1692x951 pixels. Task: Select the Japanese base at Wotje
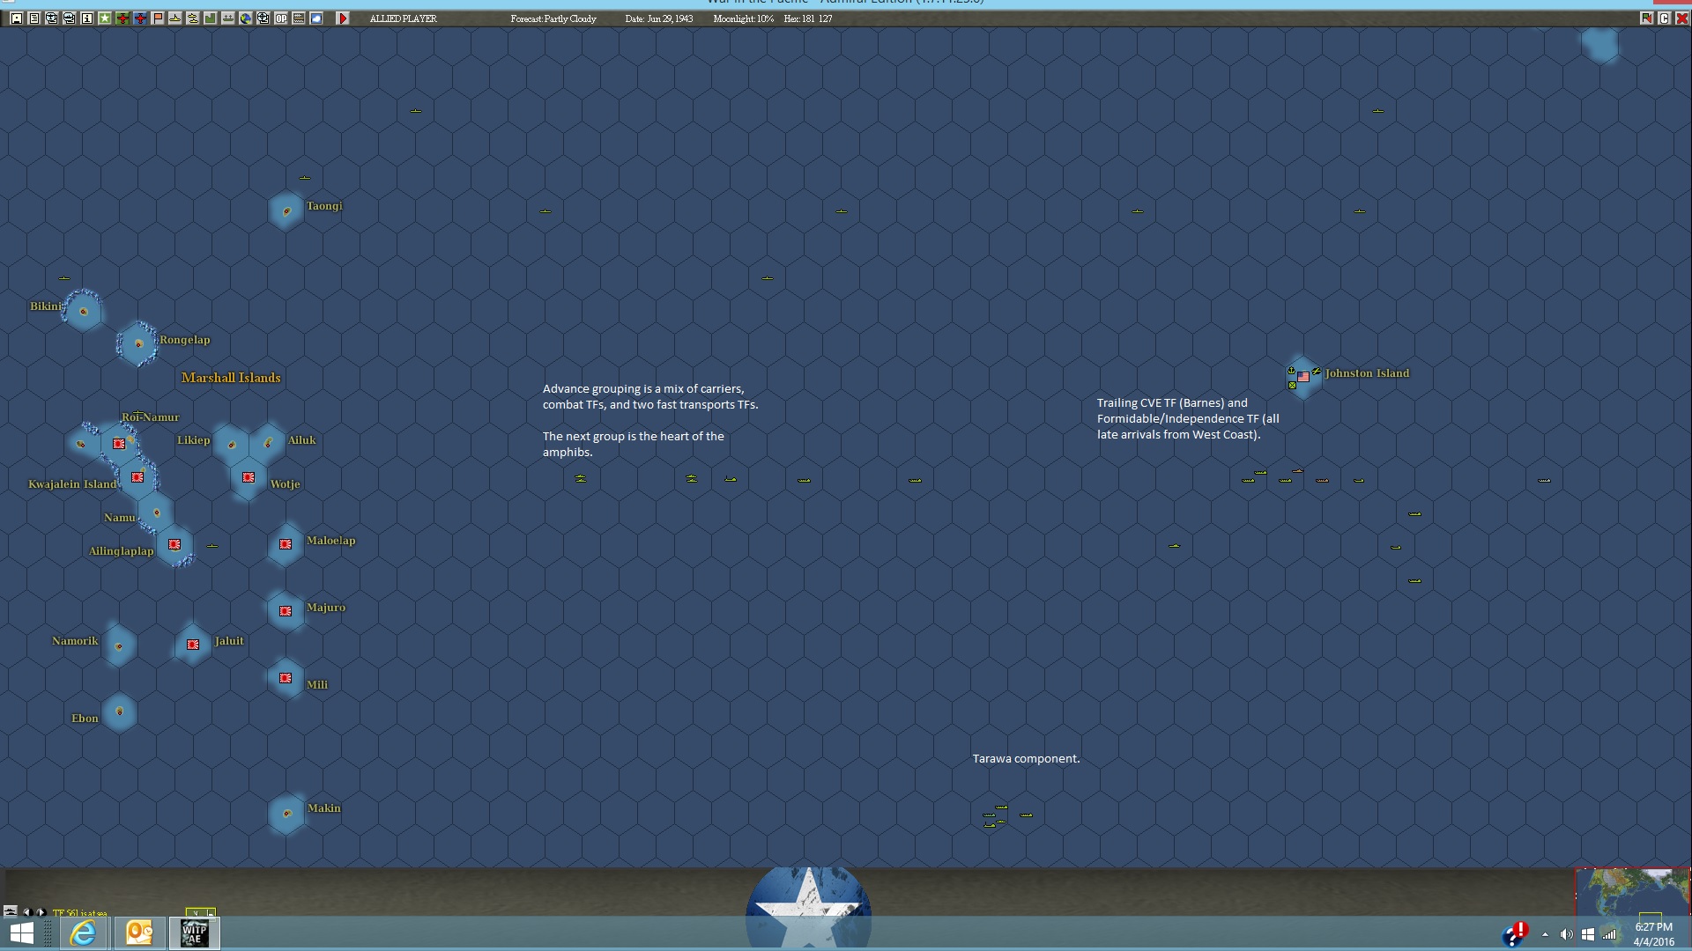(249, 477)
